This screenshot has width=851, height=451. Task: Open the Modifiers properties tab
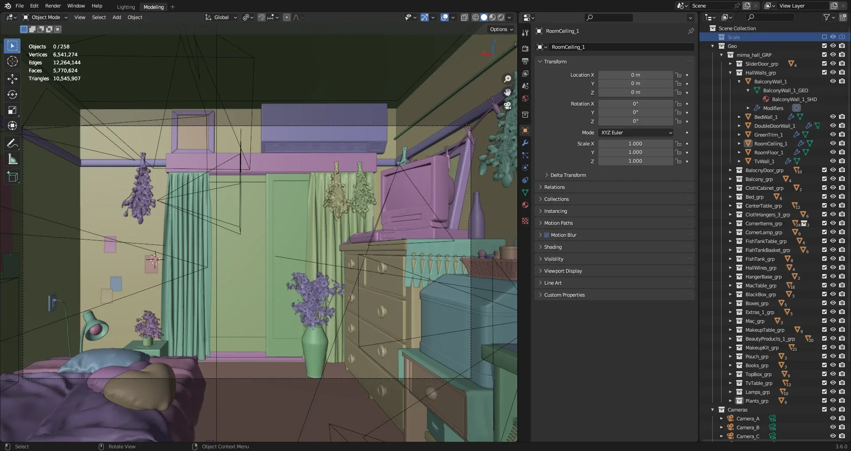525,143
